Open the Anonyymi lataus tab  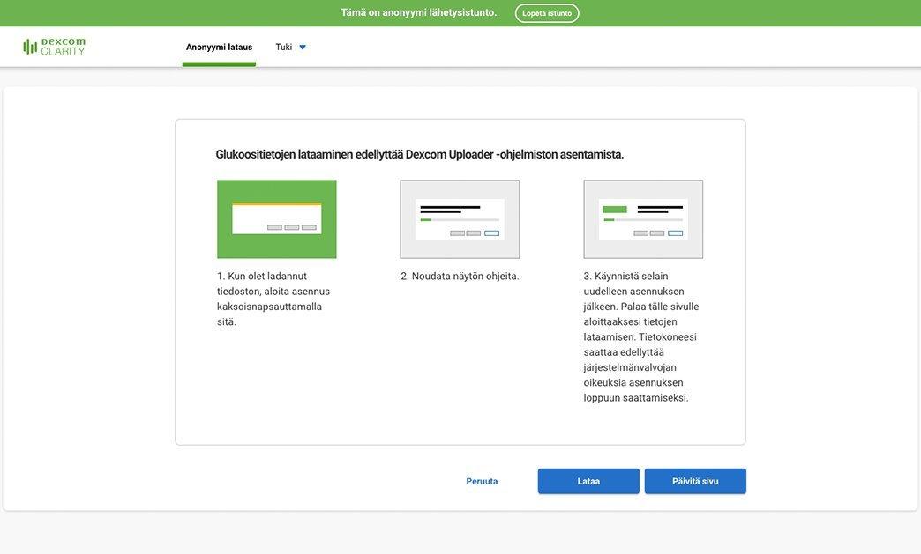pyautogui.click(x=219, y=47)
